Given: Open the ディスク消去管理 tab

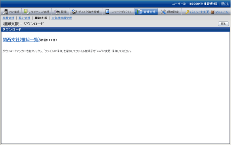Looking at the screenshot, I should [85, 12].
